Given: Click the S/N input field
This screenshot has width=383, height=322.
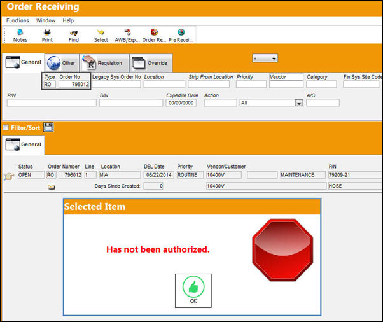Looking at the screenshot, I should tap(131, 103).
